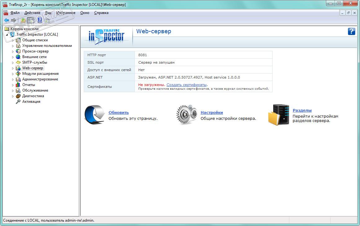Click the Обновить link

click(x=118, y=113)
